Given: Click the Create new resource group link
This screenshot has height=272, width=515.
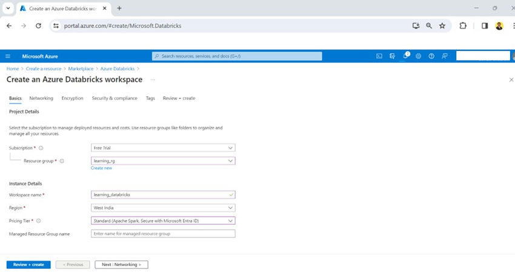Looking at the screenshot, I should pos(101,168).
